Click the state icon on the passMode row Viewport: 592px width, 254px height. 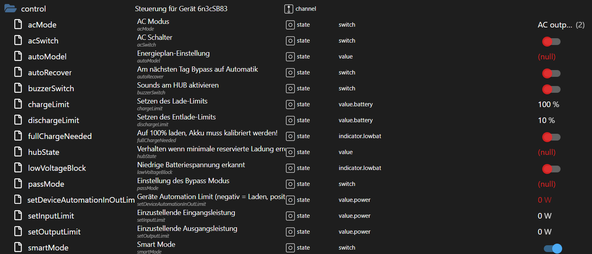click(290, 184)
